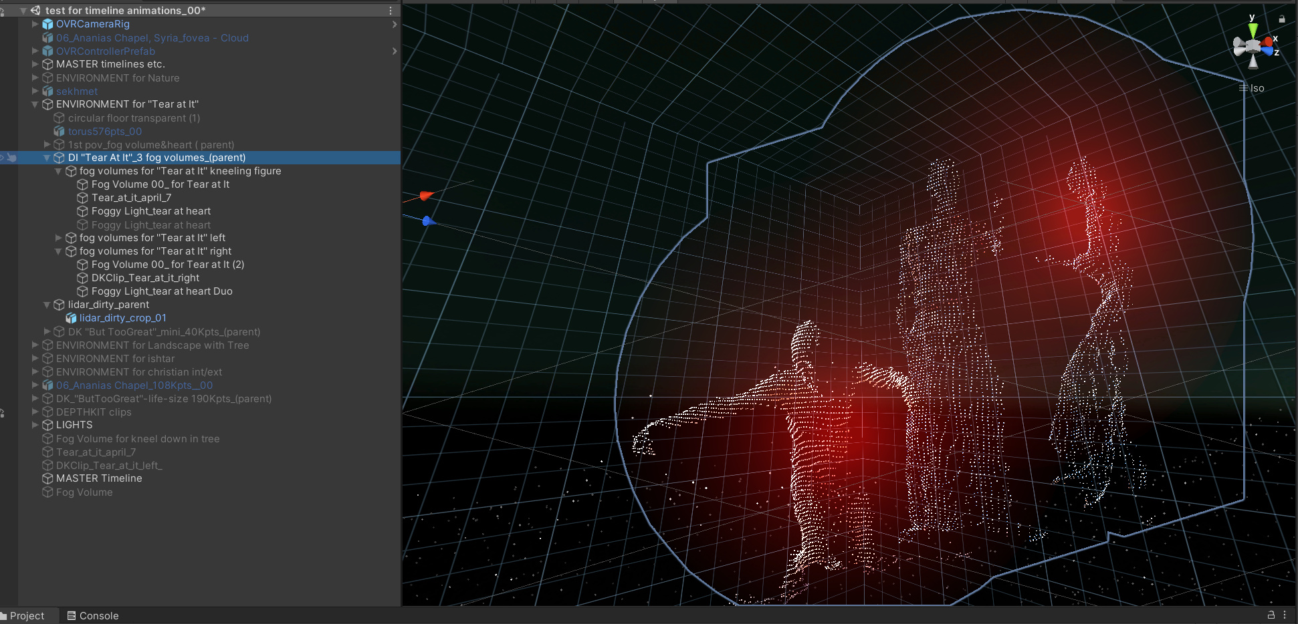Viewport: 1298px width, 624px height.
Task: Toggle picking hand icon for the selected DI row
Action: pyautogui.click(x=11, y=158)
